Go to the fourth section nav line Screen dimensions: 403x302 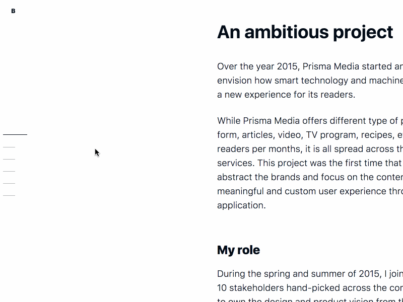point(9,171)
